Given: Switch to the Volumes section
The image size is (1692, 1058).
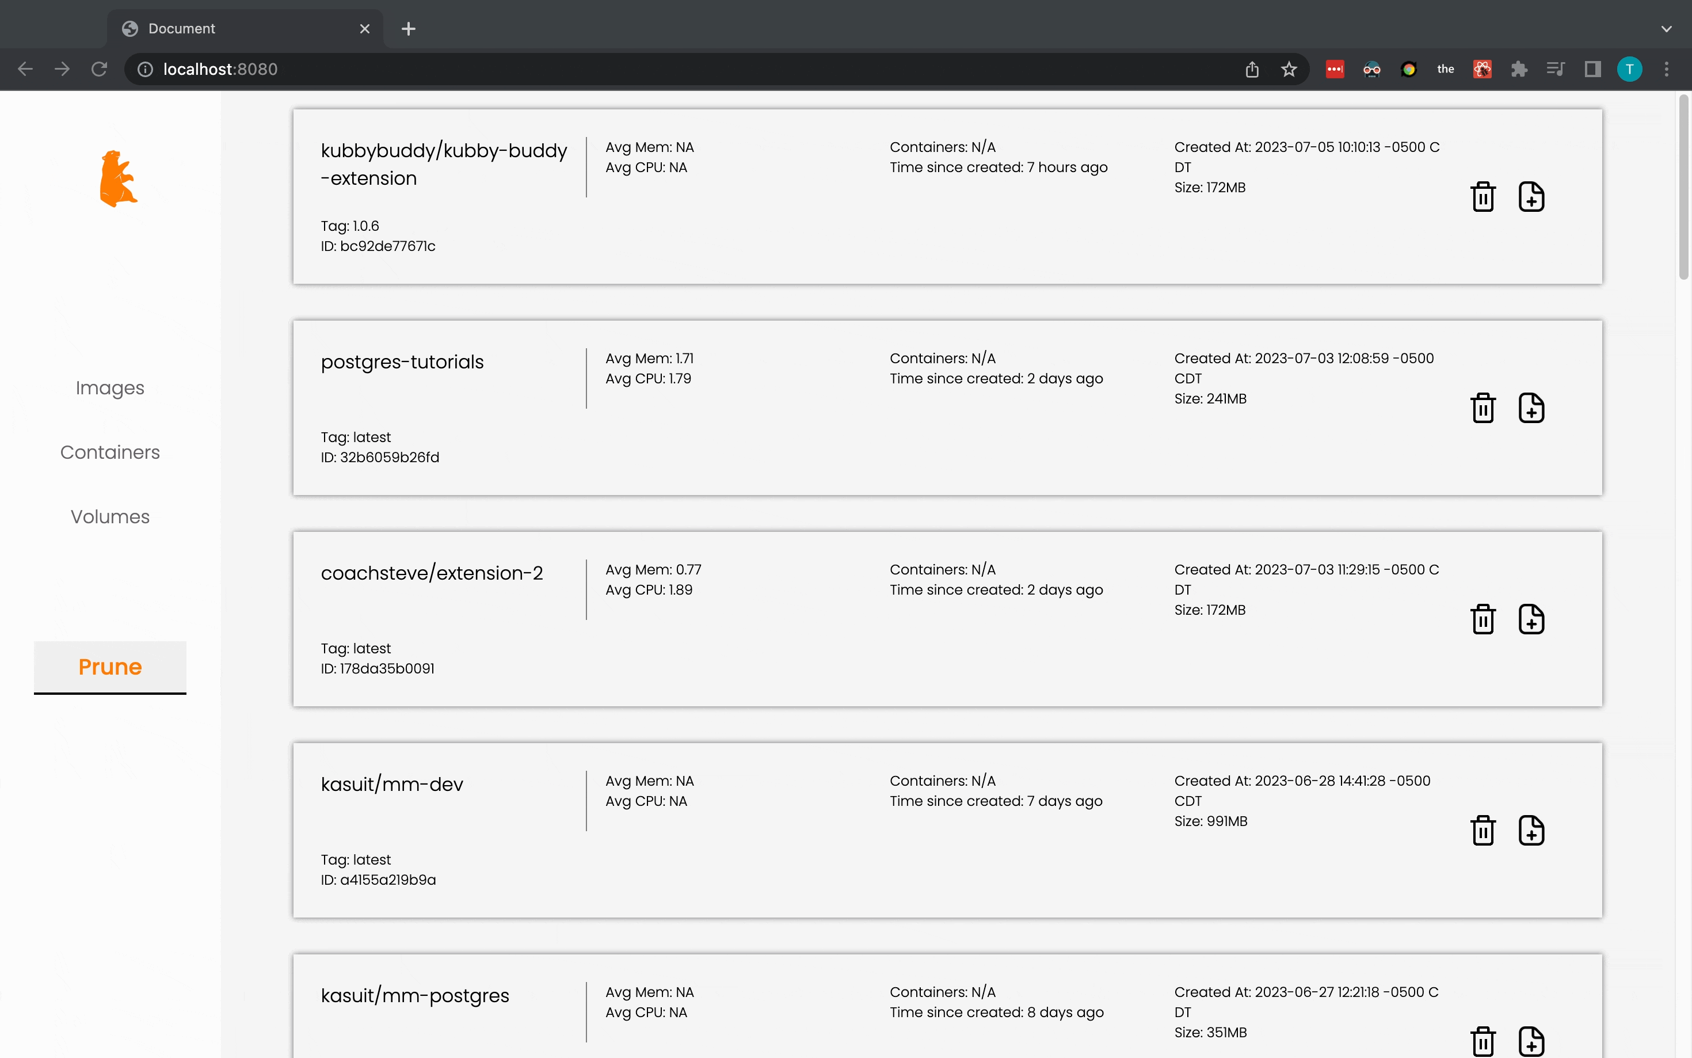Looking at the screenshot, I should click(110, 516).
